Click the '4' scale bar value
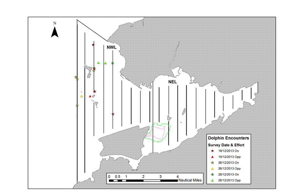Viewport: 305px width, 196px height. click(x=178, y=177)
